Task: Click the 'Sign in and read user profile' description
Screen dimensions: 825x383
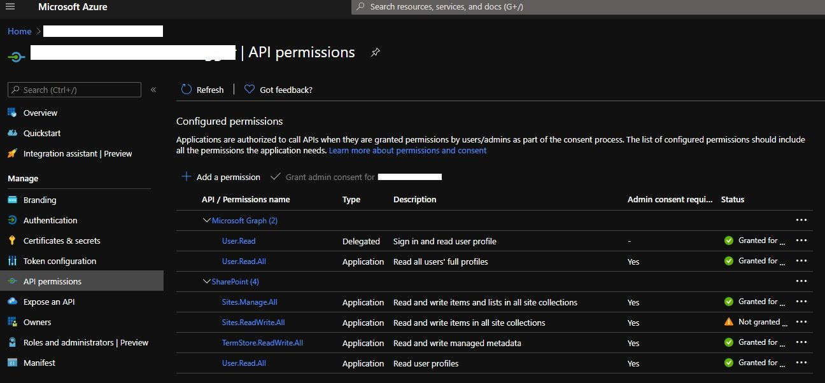Action: click(445, 241)
